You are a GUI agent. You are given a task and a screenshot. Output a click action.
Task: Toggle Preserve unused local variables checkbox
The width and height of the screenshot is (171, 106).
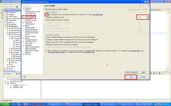point(47,45)
